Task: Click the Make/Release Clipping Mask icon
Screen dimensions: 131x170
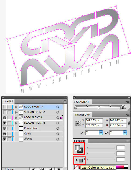Action: point(34,169)
